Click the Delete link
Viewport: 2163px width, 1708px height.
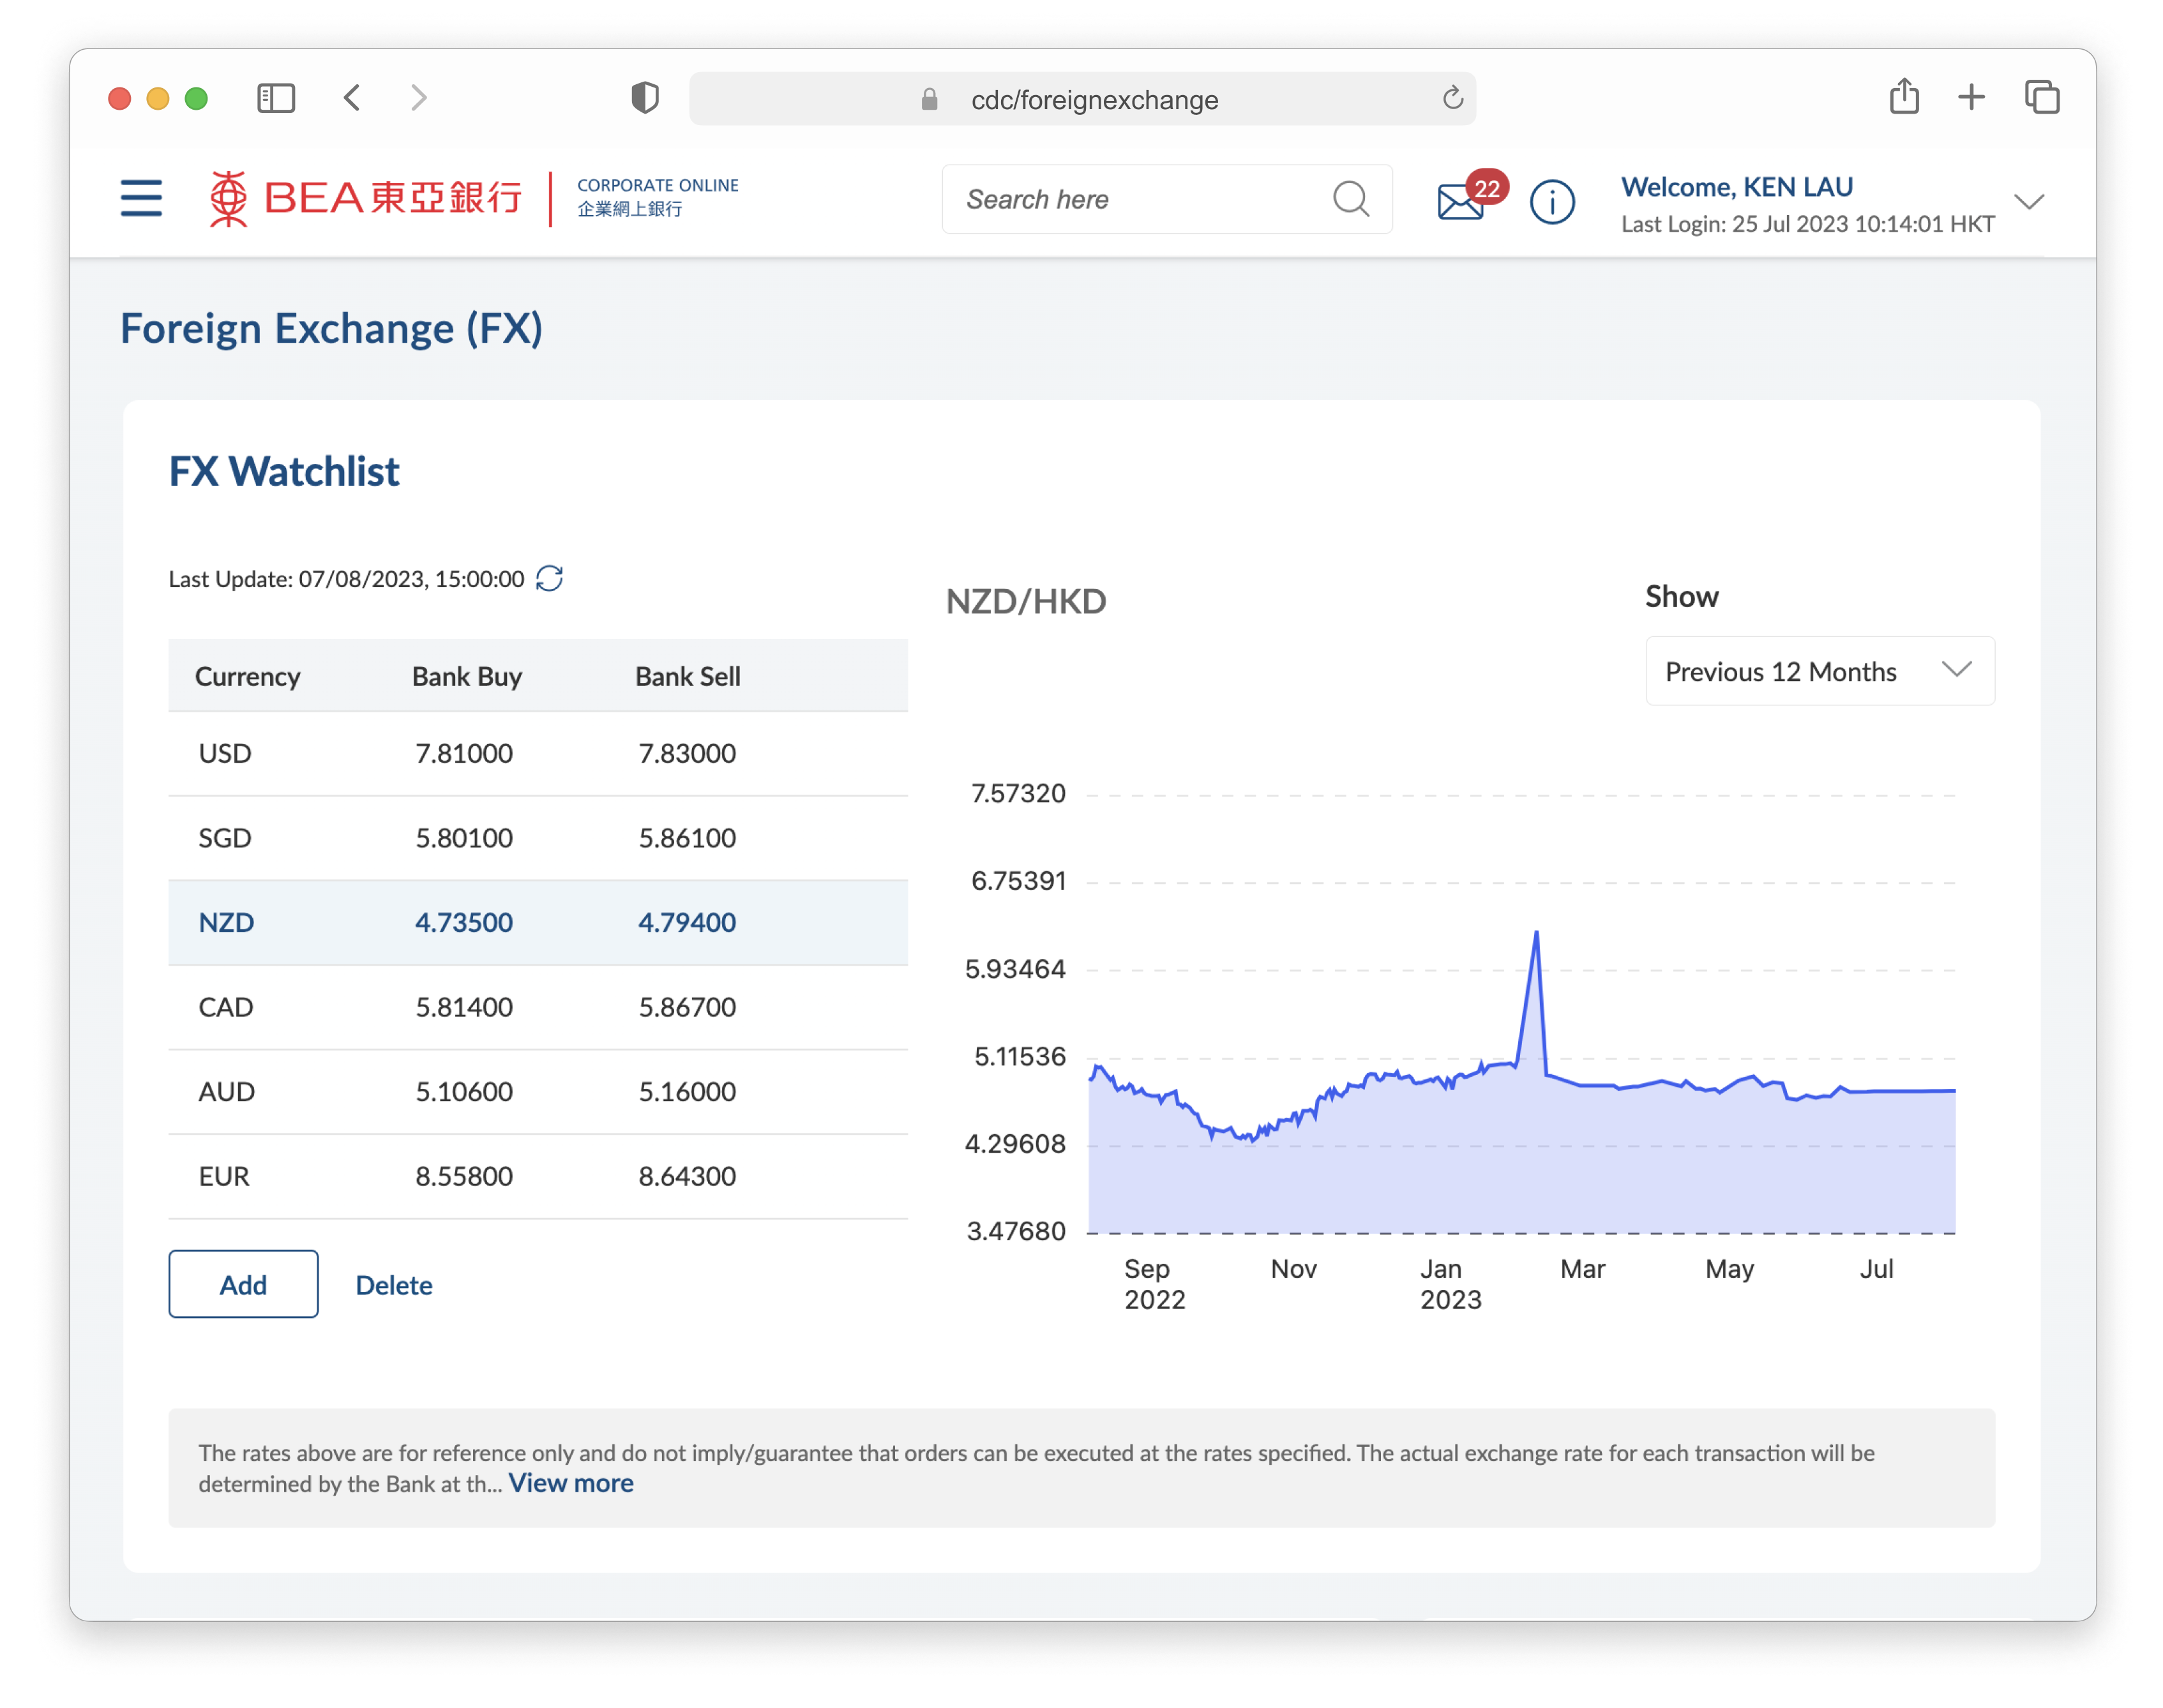[x=394, y=1285]
